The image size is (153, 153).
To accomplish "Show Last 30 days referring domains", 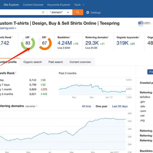I will [x=120, y=106].
